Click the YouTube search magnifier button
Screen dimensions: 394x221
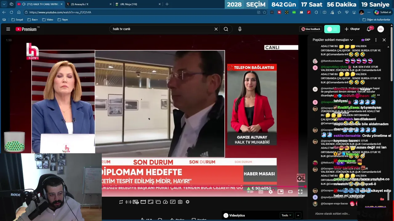coord(226,29)
